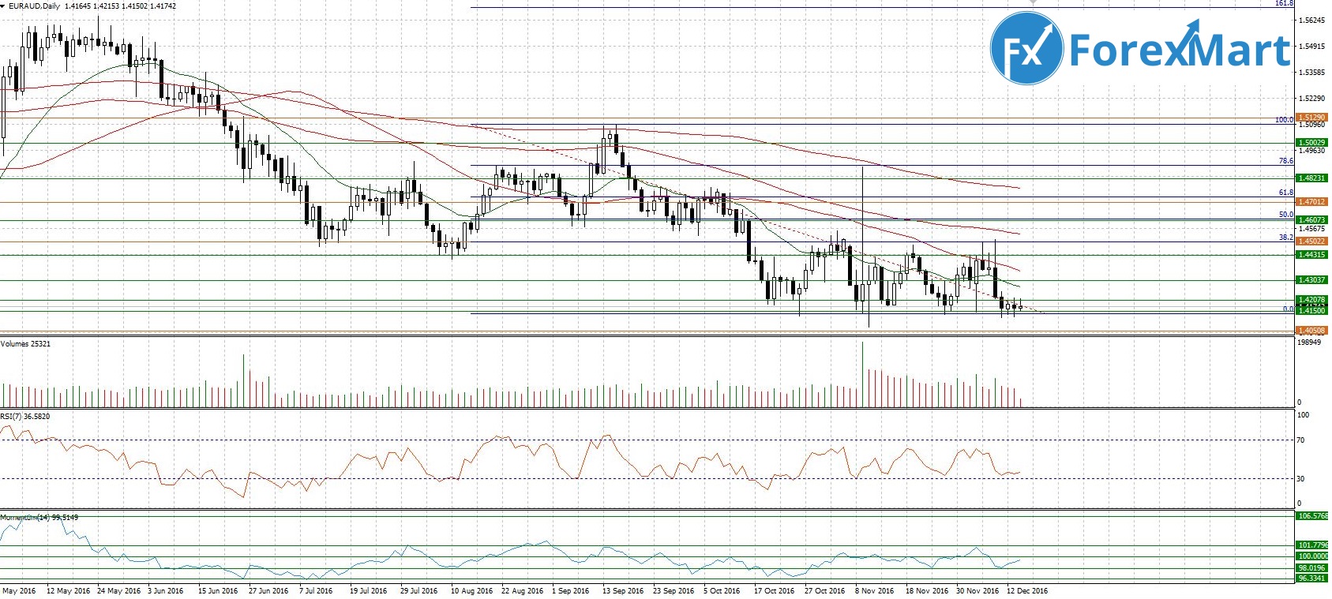
Task: Click the 27 Oct 2016 date label
Action: (x=824, y=591)
